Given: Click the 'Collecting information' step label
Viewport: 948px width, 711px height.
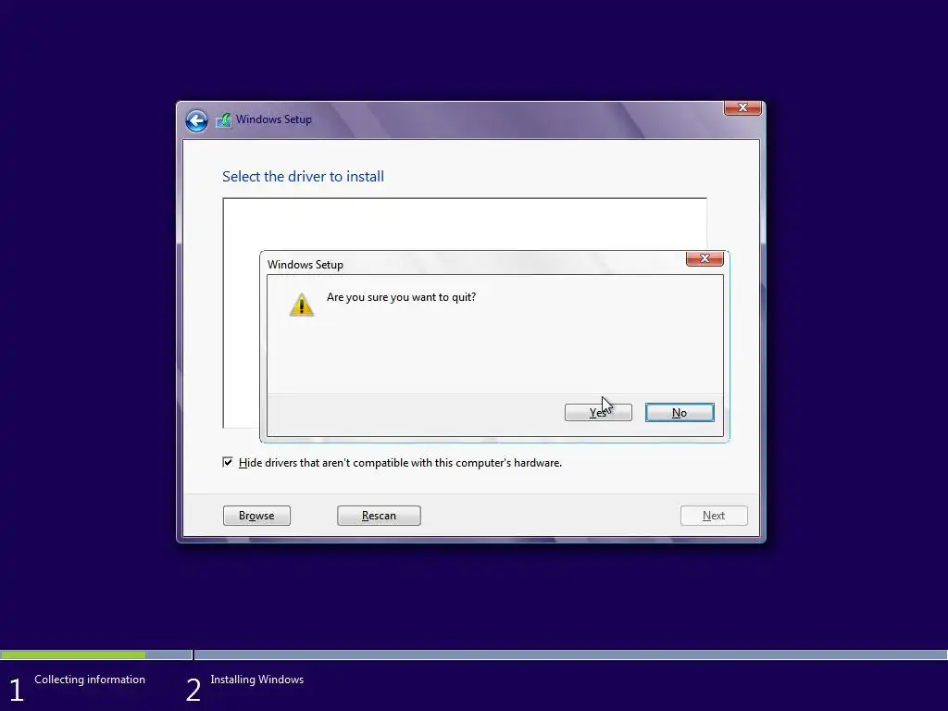Looking at the screenshot, I should (x=90, y=680).
